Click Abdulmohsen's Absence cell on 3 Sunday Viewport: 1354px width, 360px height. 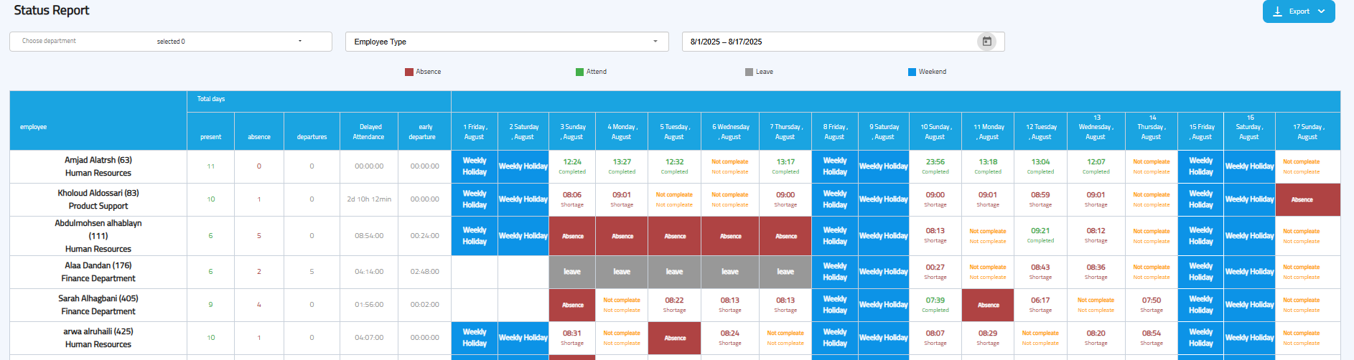[x=572, y=236]
